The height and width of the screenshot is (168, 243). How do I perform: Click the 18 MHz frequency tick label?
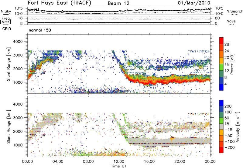20,18
